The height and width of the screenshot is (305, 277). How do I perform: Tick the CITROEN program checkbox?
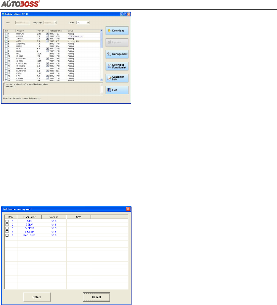click(6, 66)
